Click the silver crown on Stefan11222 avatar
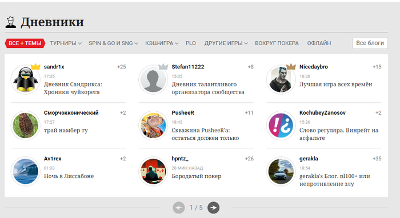Viewport: 400px width, 218px height. [x=163, y=67]
